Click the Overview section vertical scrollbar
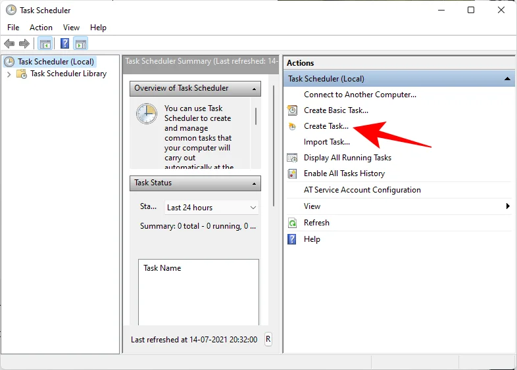 [x=256, y=116]
